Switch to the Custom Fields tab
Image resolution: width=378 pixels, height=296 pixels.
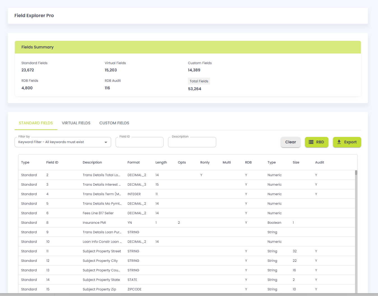tap(114, 123)
